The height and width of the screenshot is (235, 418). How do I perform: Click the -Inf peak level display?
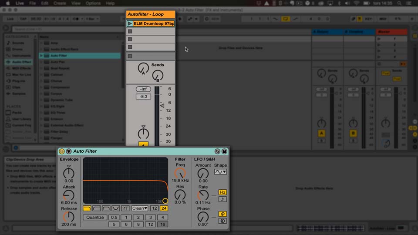point(143,89)
